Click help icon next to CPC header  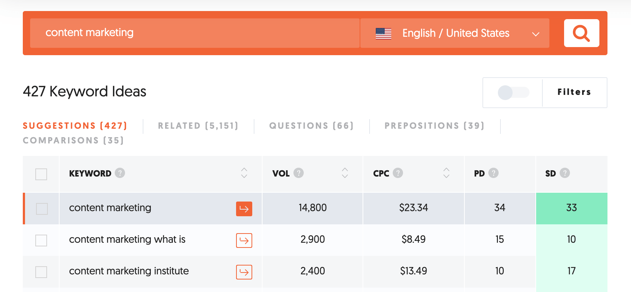point(398,173)
